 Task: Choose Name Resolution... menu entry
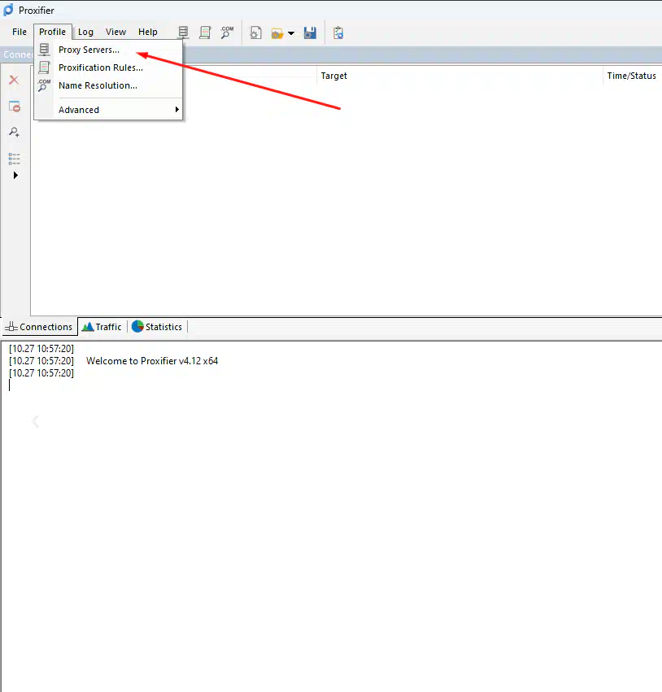(x=108, y=85)
